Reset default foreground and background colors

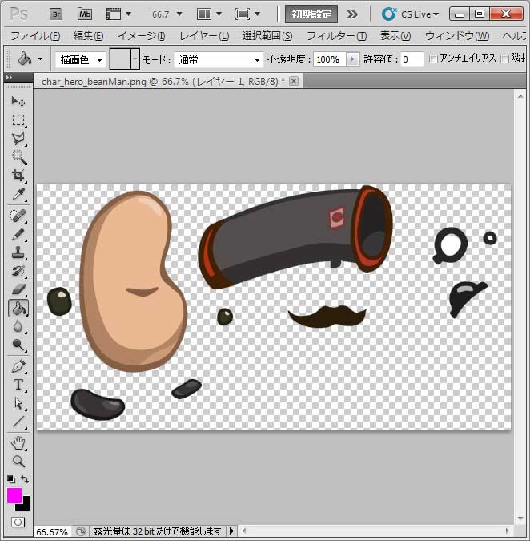coord(11,479)
